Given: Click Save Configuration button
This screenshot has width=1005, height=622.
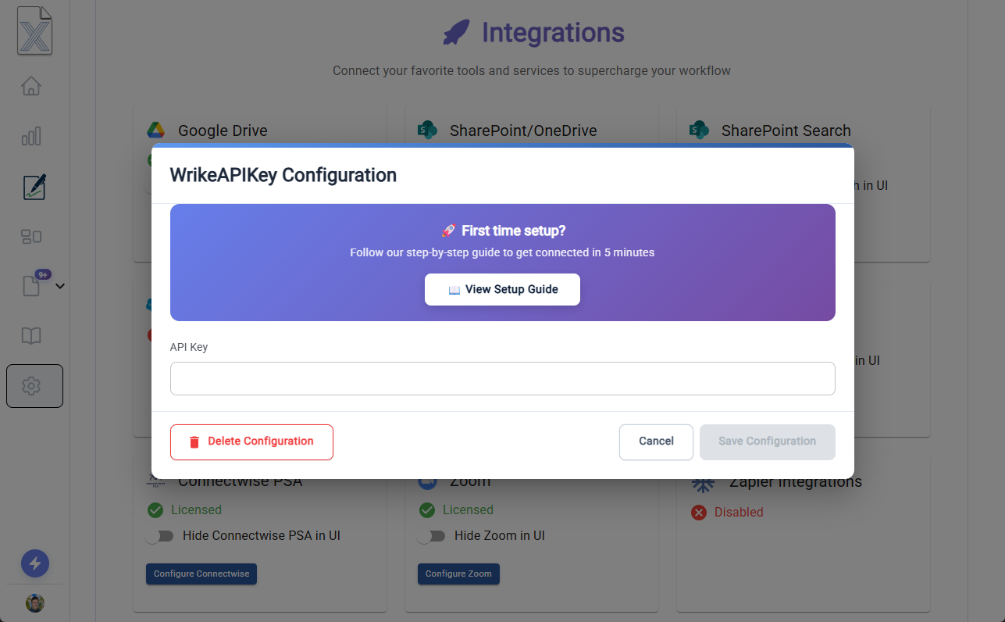Looking at the screenshot, I should [x=767, y=441].
